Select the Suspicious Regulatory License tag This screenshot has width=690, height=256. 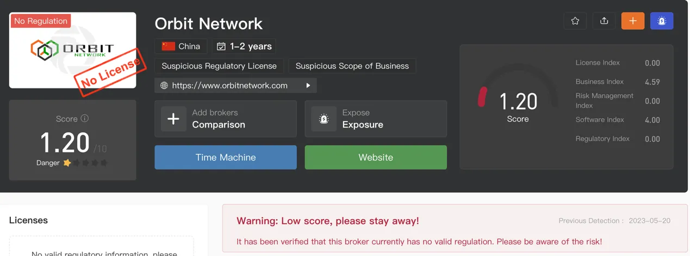(219, 66)
